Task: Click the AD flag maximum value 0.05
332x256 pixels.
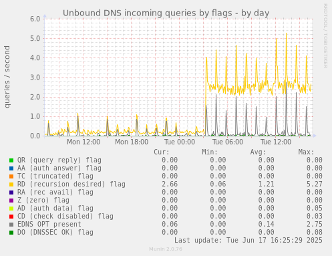Action: point(315,209)
